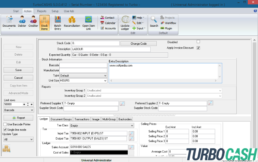Image resolution: width=258 pixels, height=162 pixels.
Task: Open Projects in ribbon
Action: tap(167, 18)
